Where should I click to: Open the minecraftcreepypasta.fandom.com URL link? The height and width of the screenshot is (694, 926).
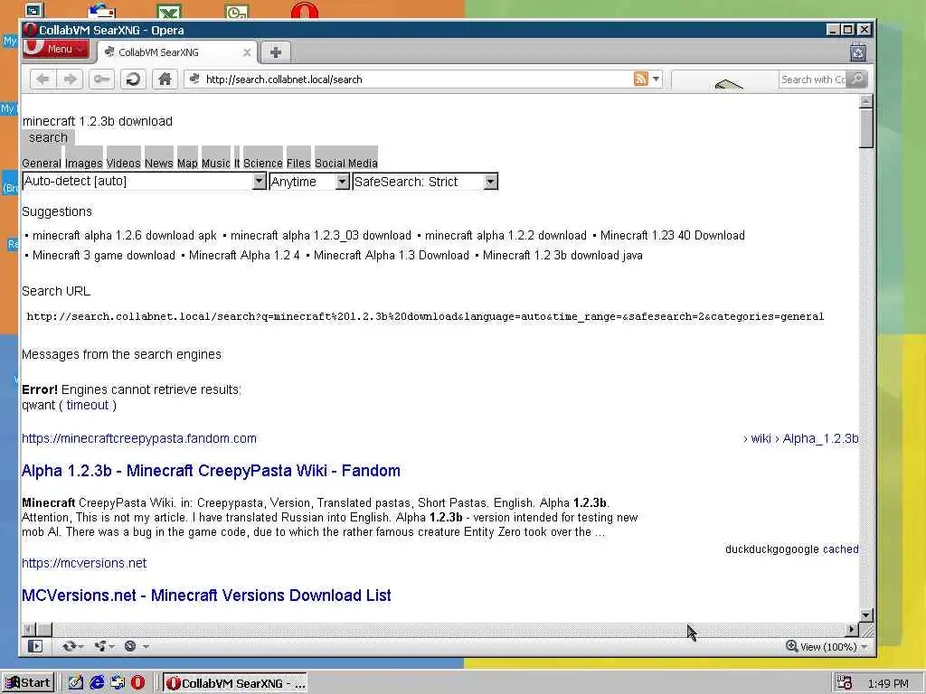pyautogui.click(x=139, y=438)
